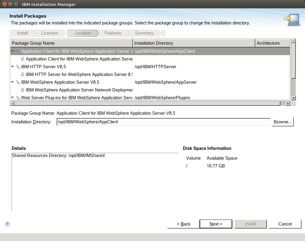Click the Network Deployment package icon
Image resolution: width=305 pixels, height=241 pixels.
point(23,90)
